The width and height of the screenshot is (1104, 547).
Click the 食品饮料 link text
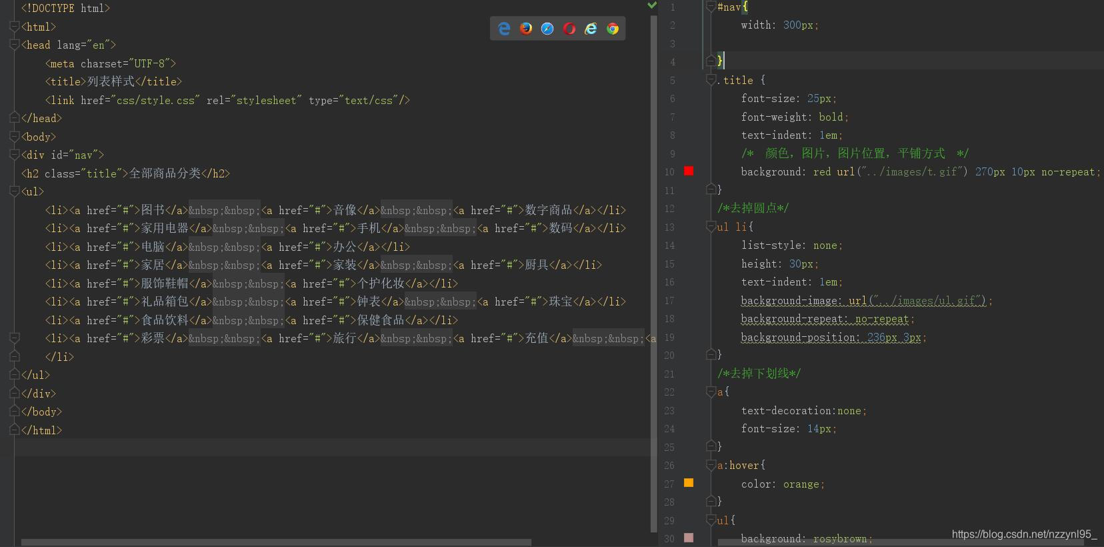[x=165, y=320]
